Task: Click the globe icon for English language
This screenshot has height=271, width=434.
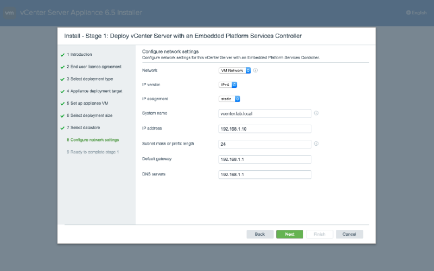Action: 409,12
